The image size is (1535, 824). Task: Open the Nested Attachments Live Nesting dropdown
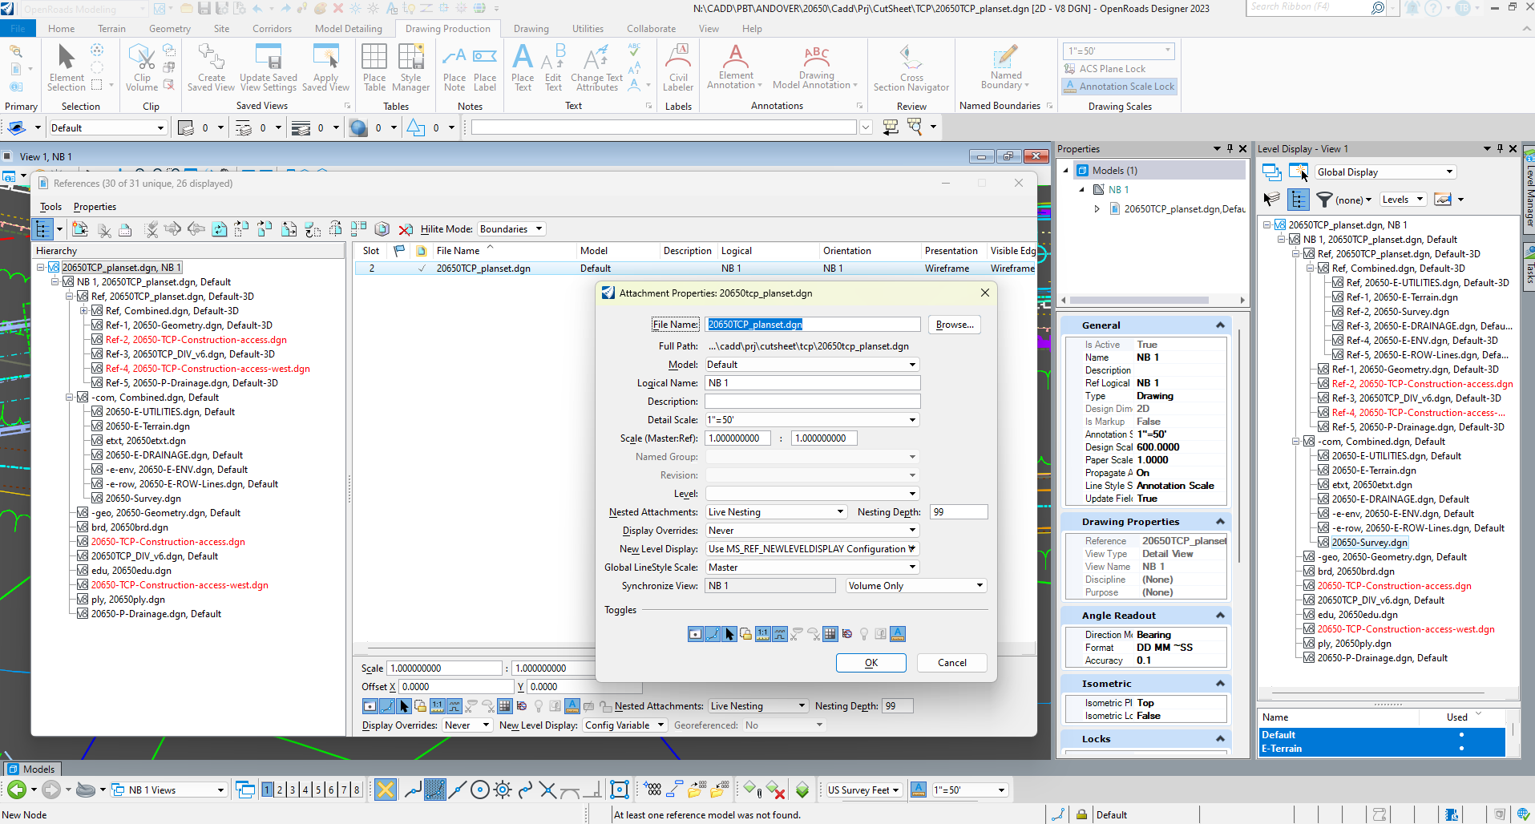[775, 511]
